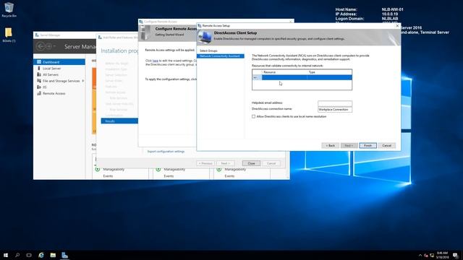The image size is (463, 260).
Task: Click the taskbar clock and date
Action: 442,255
